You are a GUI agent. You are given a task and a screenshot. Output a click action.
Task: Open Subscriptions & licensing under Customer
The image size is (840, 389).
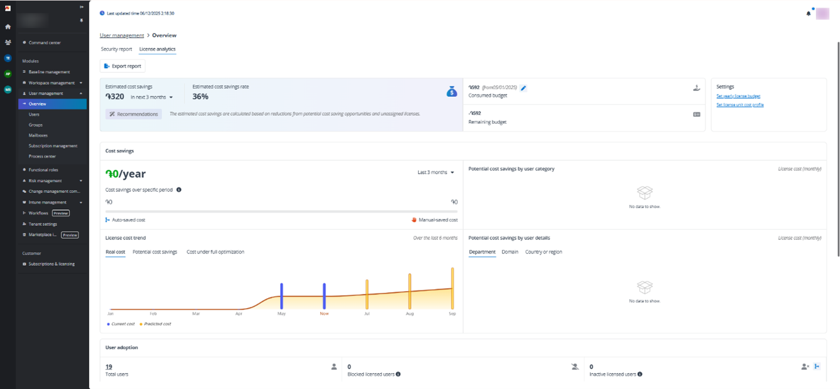click(x=51, y=264)
